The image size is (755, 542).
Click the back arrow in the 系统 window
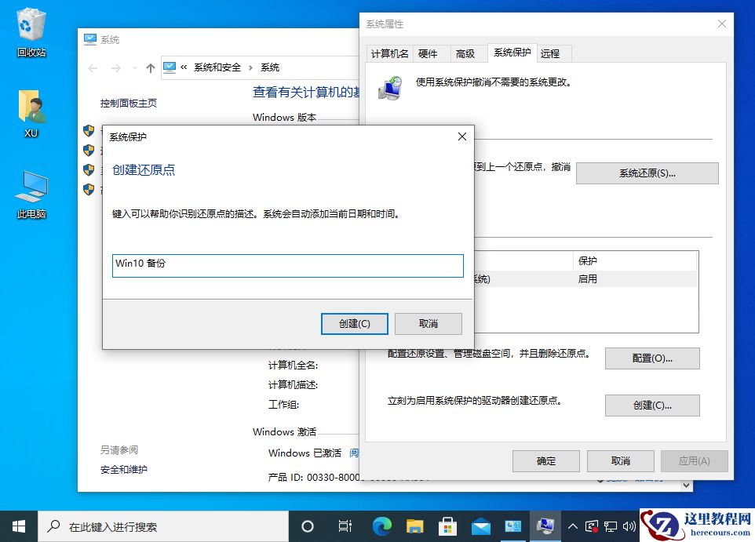[92, 67]
